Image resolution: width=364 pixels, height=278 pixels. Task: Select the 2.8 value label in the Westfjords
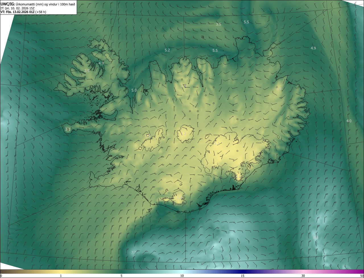click(87, 70)
